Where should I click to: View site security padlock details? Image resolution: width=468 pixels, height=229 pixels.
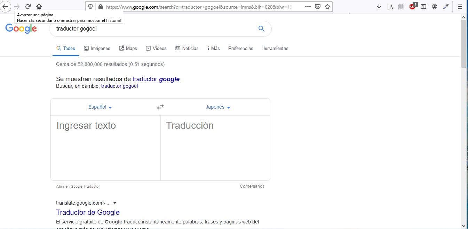coord(101,7)
